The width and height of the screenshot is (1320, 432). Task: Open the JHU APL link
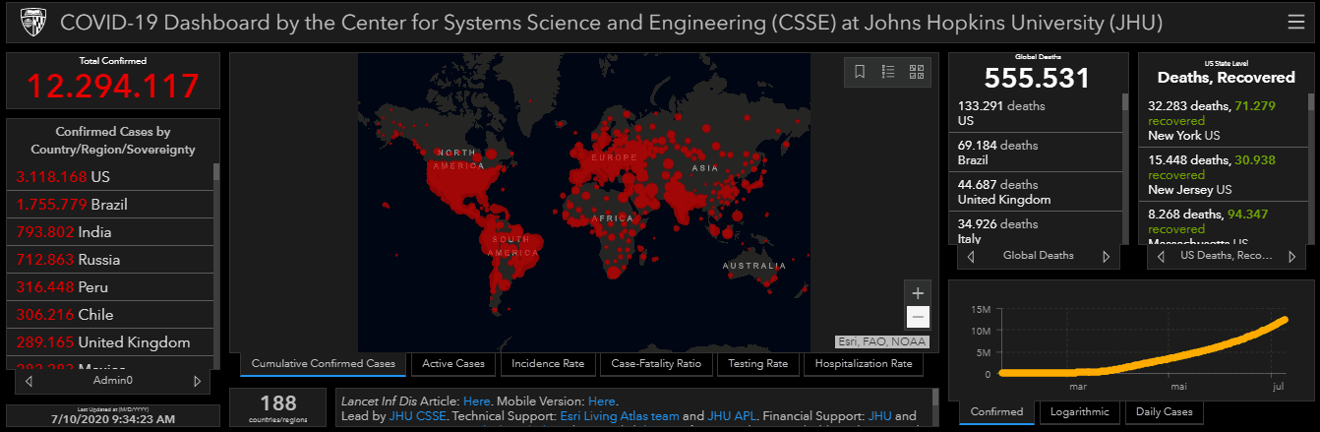(734, 416)
